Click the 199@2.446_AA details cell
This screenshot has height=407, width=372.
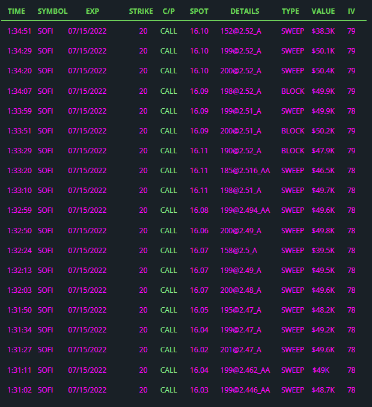[245, 390]
